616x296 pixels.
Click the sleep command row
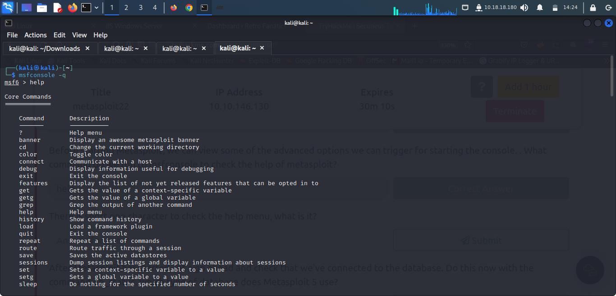coord(127,284)
